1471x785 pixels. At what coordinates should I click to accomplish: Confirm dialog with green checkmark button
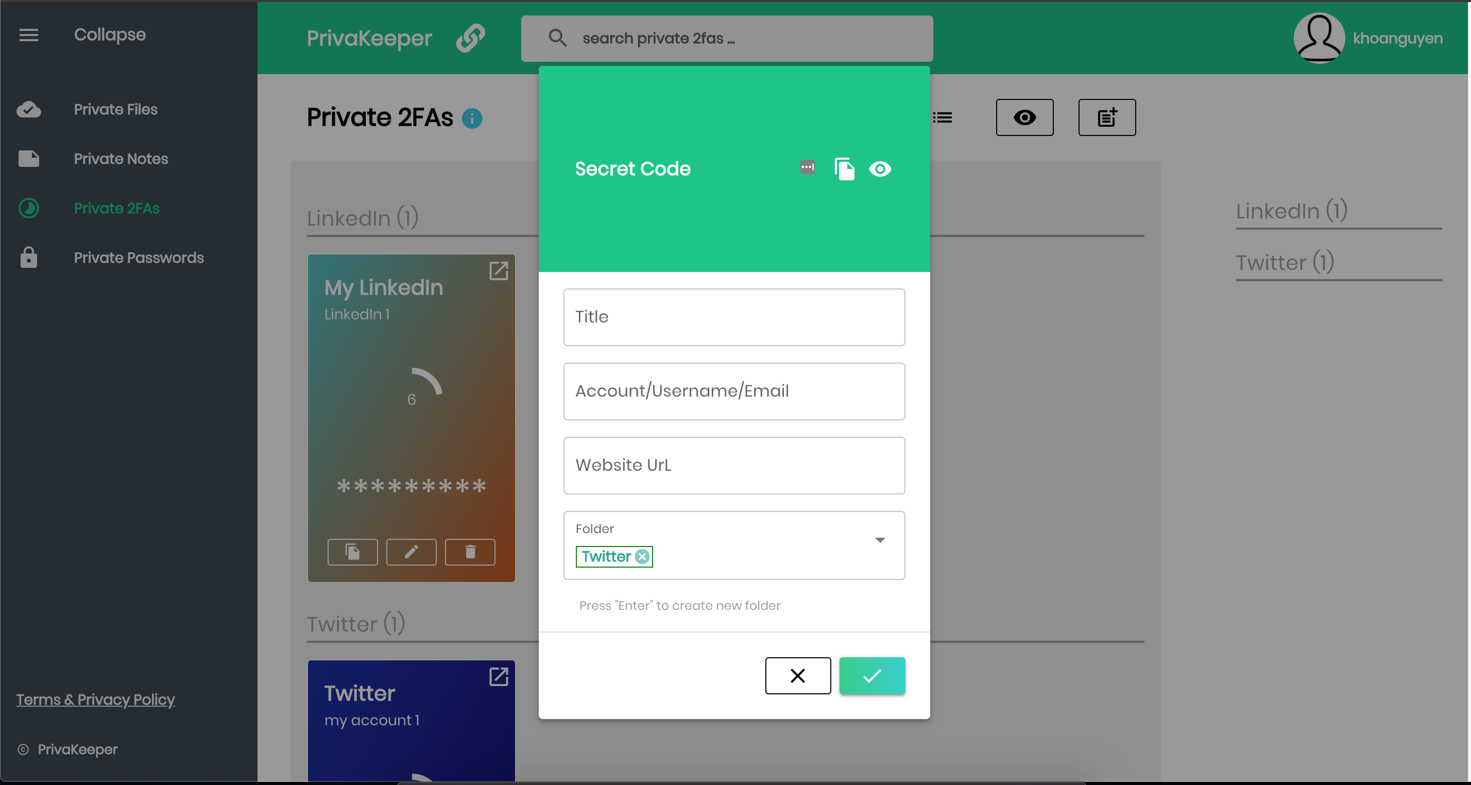[871, 675]
